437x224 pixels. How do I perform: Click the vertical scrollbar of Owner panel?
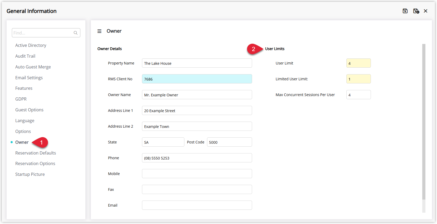click(424, 122)
